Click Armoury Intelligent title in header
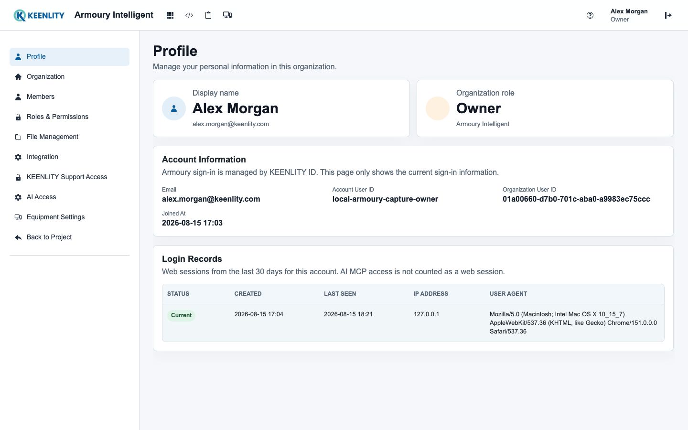The width and height of the screenshot is (688, 430). pos(114,15)
